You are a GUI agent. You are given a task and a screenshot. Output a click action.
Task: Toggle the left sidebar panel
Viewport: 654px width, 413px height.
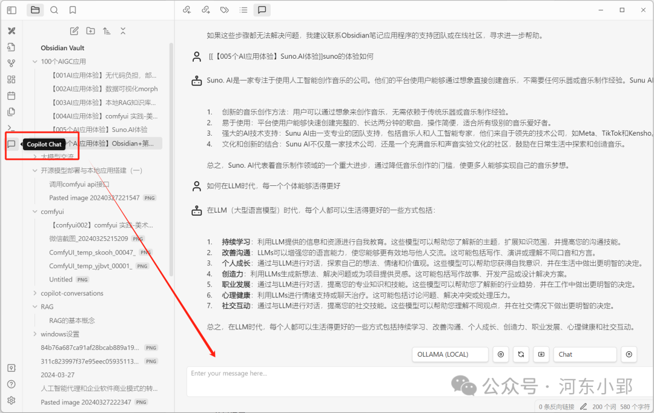pos(12,10)
